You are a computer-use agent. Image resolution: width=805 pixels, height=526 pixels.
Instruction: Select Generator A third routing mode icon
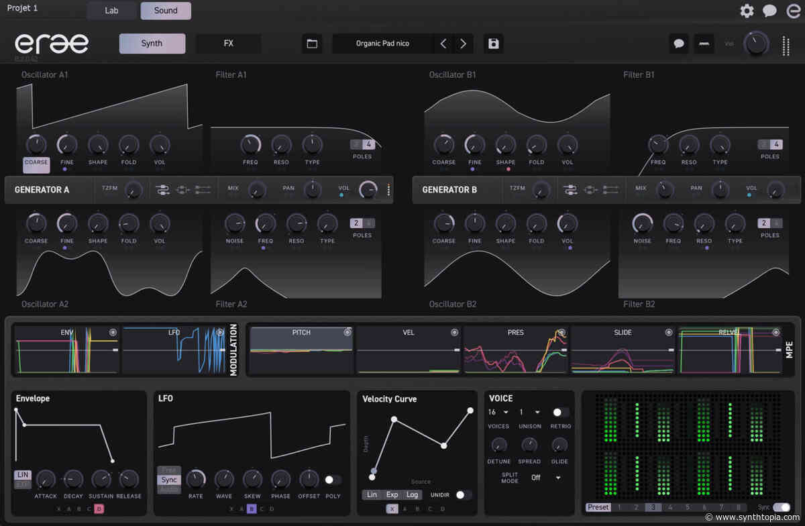click(203, 191)
